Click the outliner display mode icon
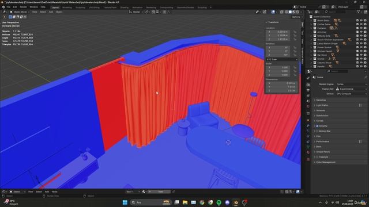 (317, 11)
